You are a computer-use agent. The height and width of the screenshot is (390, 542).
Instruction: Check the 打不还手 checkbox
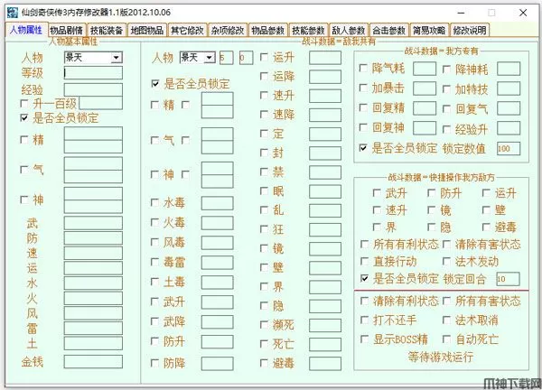click(364, 320)
